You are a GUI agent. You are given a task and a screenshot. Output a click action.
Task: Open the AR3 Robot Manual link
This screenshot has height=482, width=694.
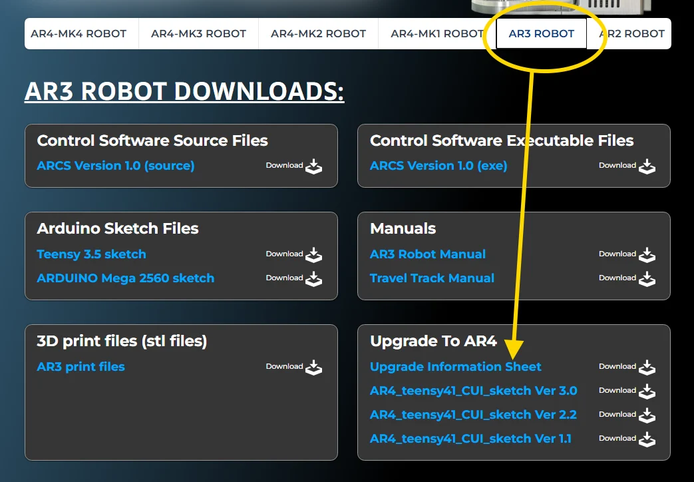(428, 254)
